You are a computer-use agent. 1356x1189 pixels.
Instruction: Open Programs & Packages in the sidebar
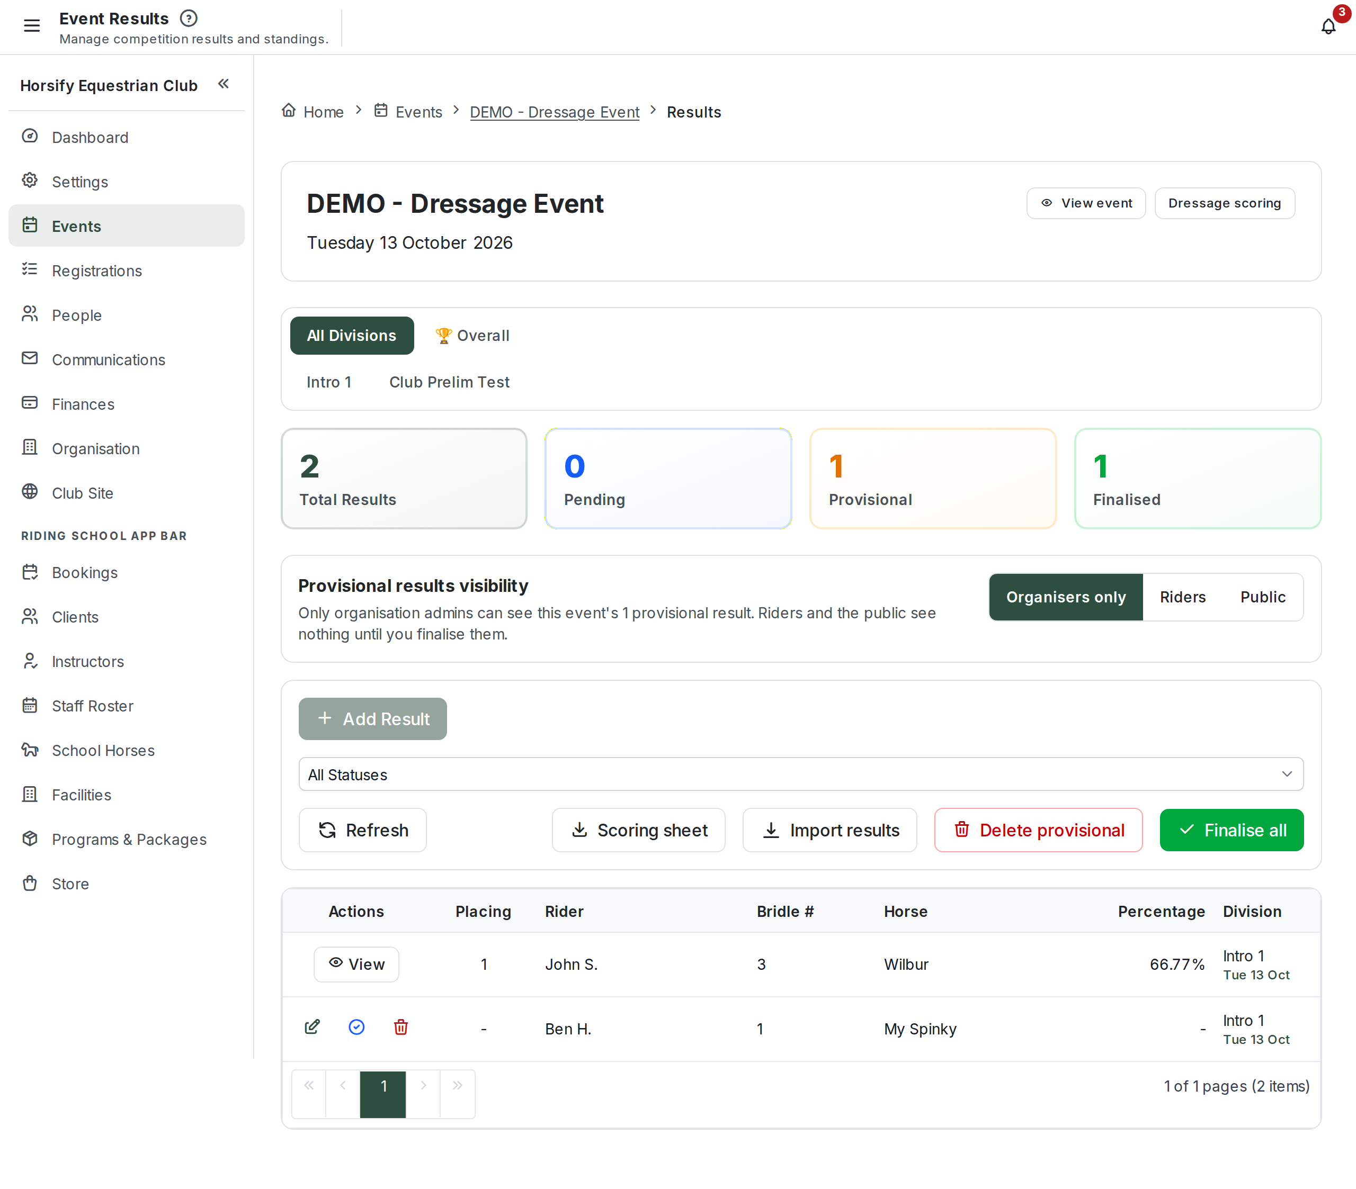coord(126,839)
